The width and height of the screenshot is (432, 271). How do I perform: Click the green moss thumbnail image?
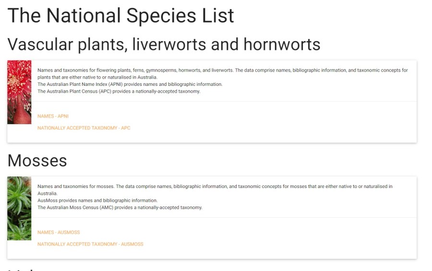tap(19, 208)
